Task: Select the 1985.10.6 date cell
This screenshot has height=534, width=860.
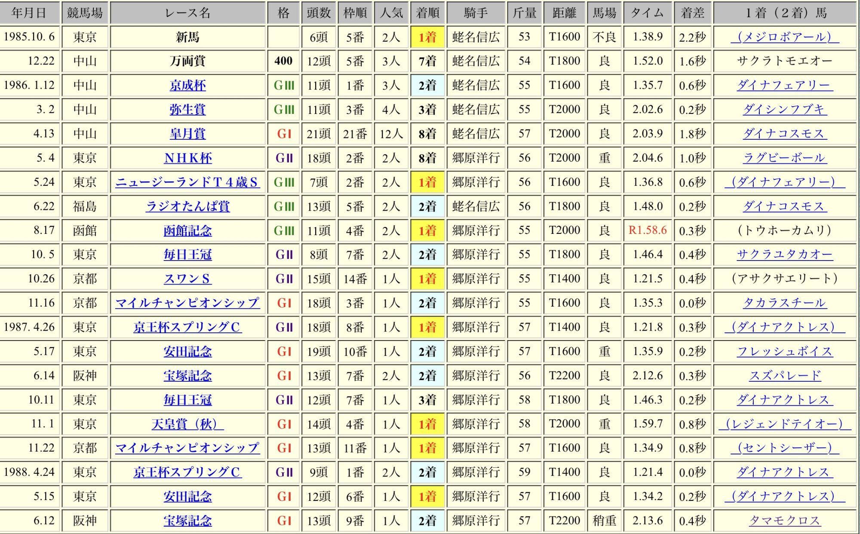Action: pos(29,37)
